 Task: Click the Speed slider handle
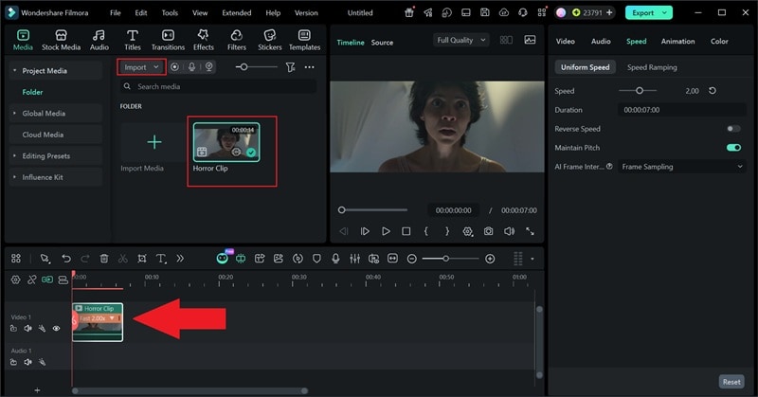click(640, 91)
